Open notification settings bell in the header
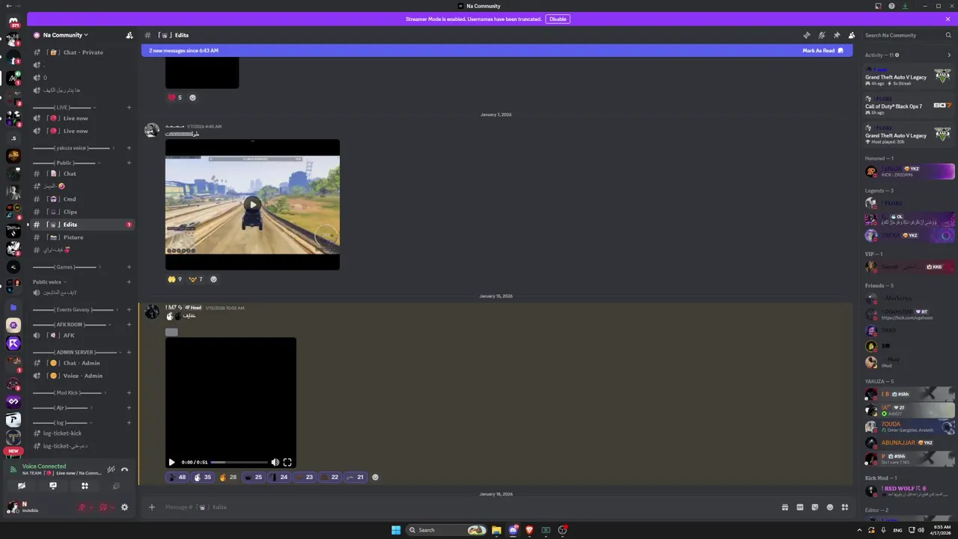The height and width of the screenshot is (539, 958). pyautogui.click(x=822, y=35)
